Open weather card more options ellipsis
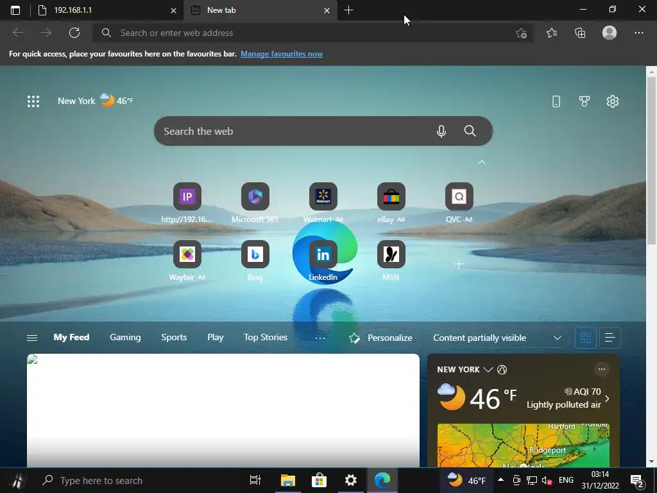 tap(601, 369)
